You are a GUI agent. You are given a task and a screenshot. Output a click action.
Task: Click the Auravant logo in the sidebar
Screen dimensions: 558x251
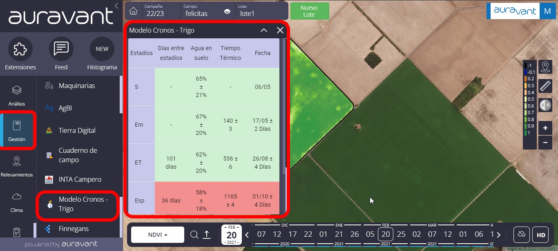61,16
